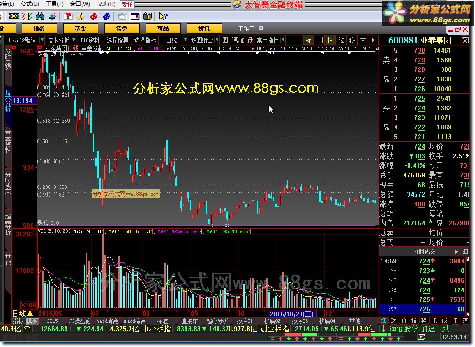Image resolution: width=475 pixels, height=347 pixels.
Task: Click the striped bars toolbar icon
Action: coord(27,16)
